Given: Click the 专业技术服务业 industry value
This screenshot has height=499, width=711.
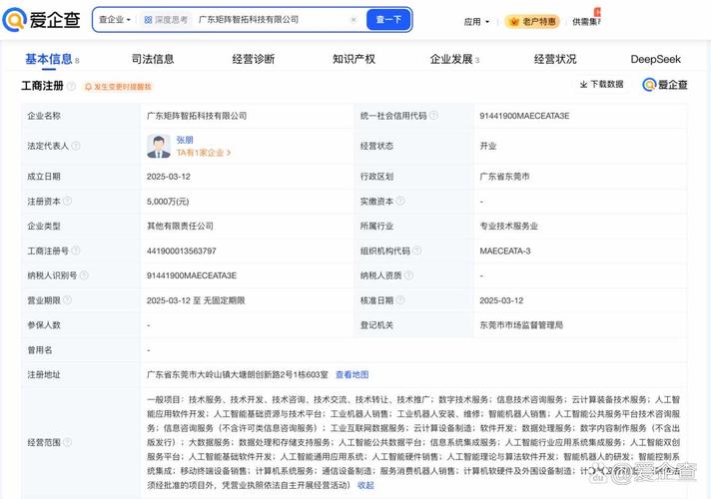Looking at the screenshot, I should point(508,226).
